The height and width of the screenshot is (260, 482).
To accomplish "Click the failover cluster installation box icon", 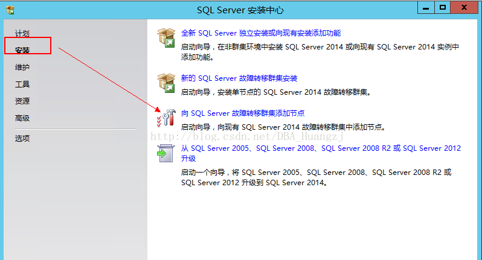I will [166, 83].
